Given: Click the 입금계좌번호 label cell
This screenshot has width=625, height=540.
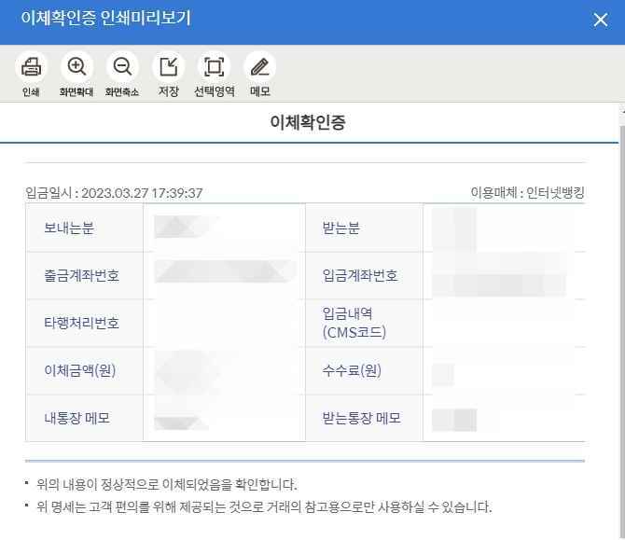Looking at the screenshot, I should [x=365, y=275].
